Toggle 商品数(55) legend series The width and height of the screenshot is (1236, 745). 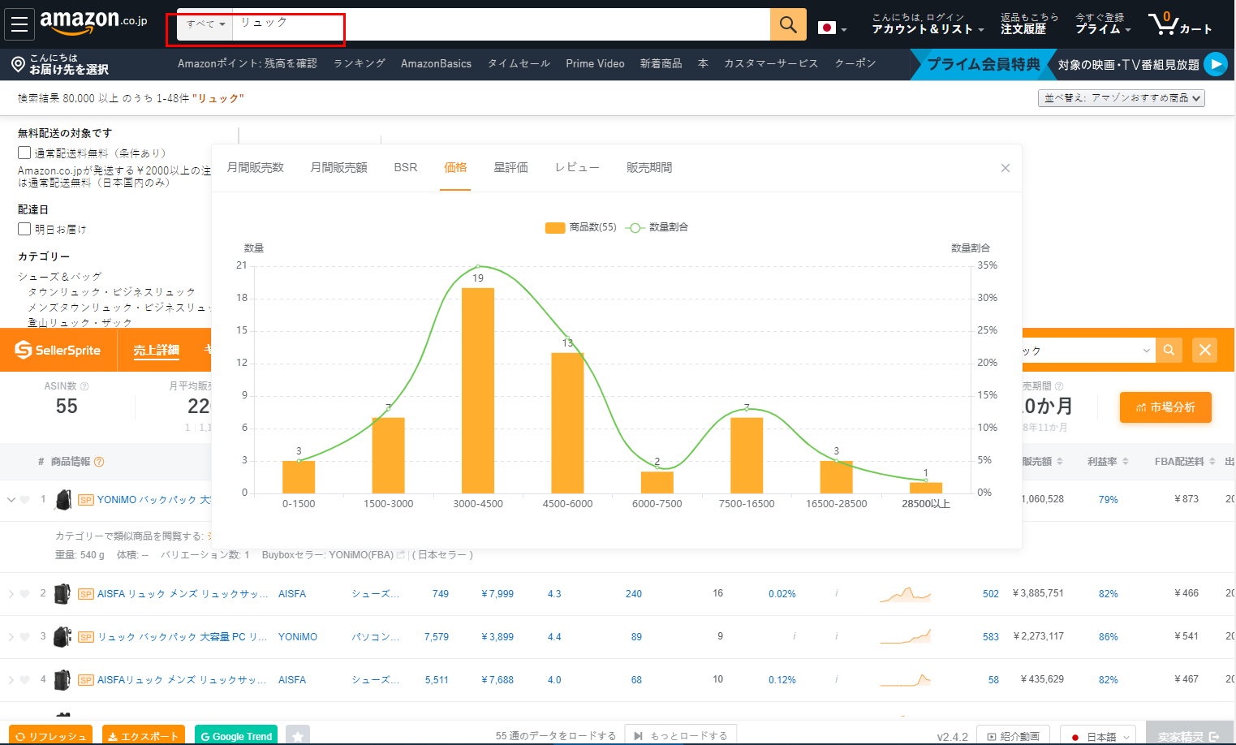click(581, 227)
